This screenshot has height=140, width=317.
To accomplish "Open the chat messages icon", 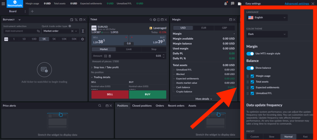I will click(232, 4).
